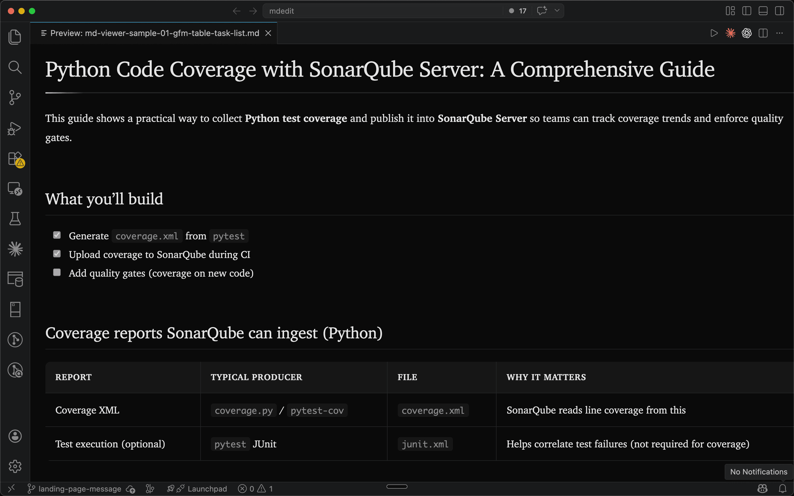Click the Run play icon in editor toolbar
This screenshot has width=794, height=496.
714,33
